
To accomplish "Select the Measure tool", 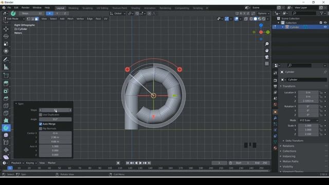I will (x=6, y=67).
